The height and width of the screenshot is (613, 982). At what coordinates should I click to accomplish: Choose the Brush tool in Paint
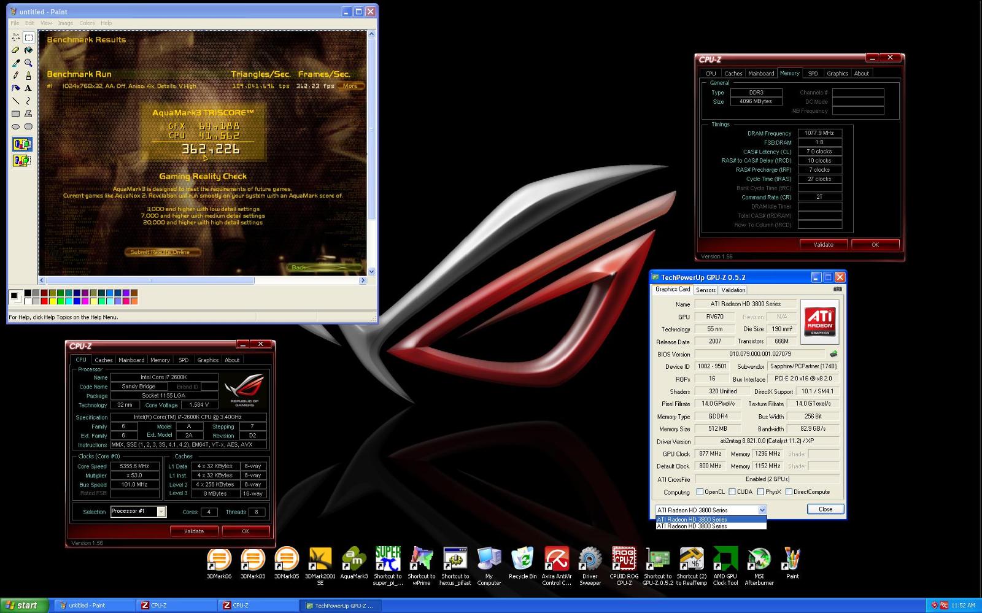tap(28, 75)
